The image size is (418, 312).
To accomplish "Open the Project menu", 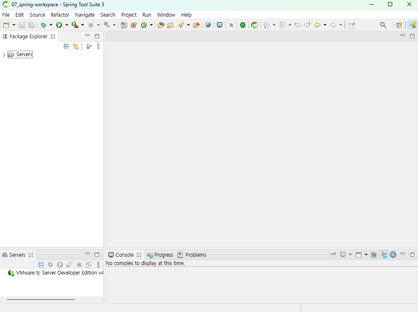I will click(x=129, y=15).
